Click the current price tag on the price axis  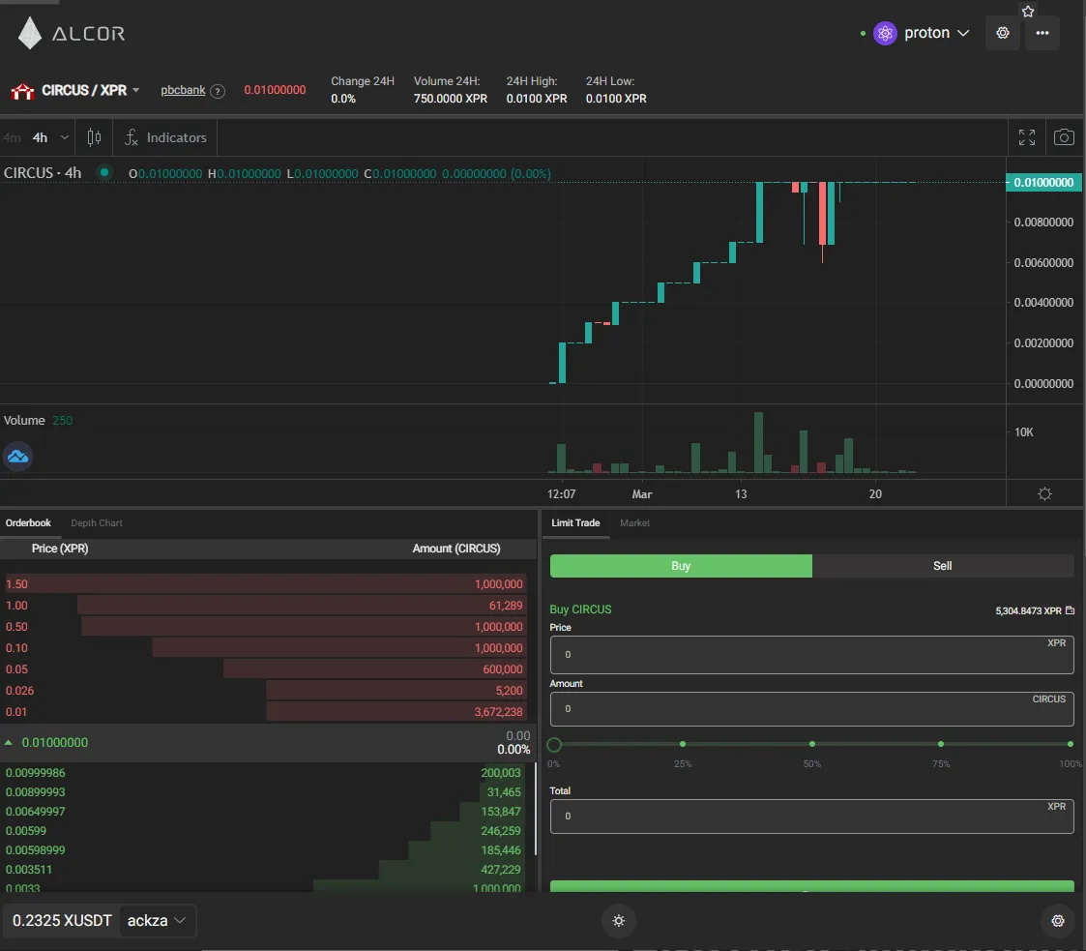pos(1043,182)
